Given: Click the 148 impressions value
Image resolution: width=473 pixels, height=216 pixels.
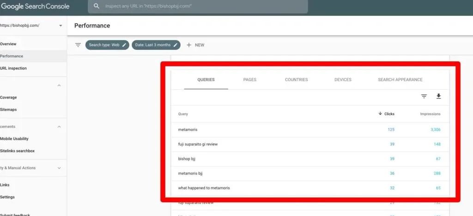Looking at the screenshot, I should 437,145.
